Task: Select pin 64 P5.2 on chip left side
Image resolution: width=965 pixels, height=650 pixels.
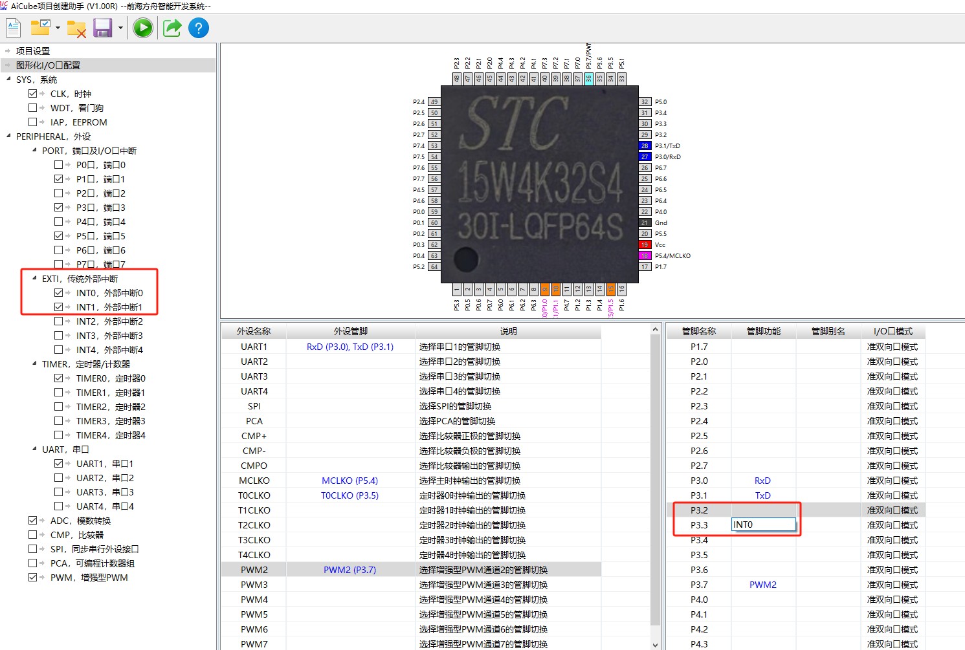Action: tap(434, 266)
